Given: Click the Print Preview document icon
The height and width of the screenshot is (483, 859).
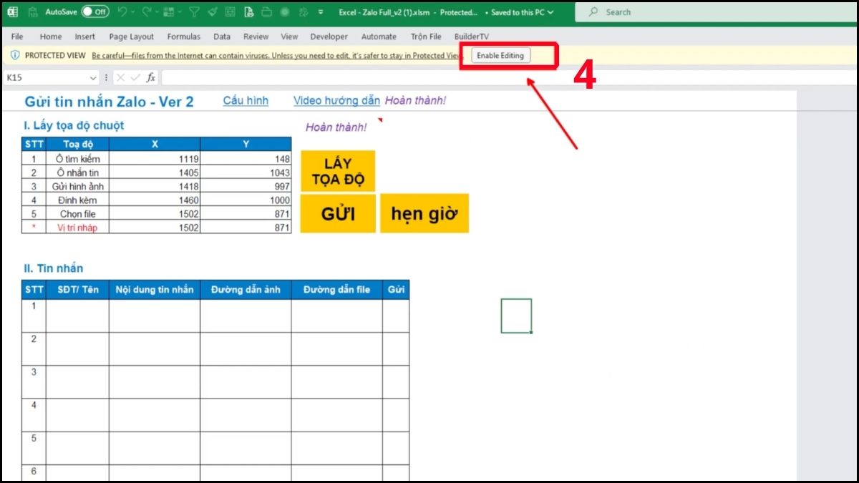Looking at the screenshot, I should coord(248,12).
